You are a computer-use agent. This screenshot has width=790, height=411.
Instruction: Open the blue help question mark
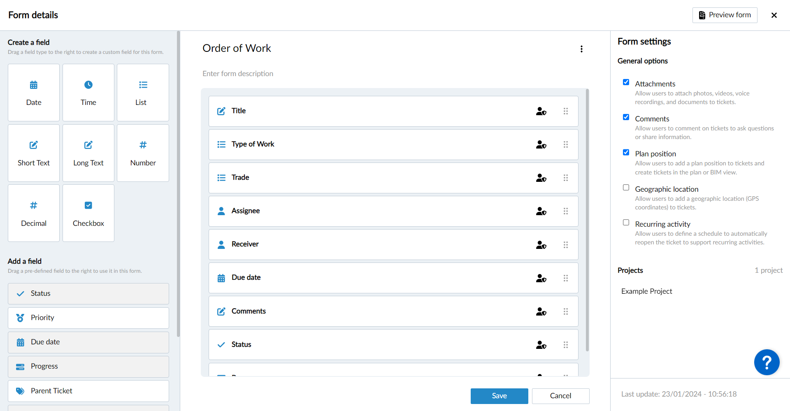(x=767, y=362)
